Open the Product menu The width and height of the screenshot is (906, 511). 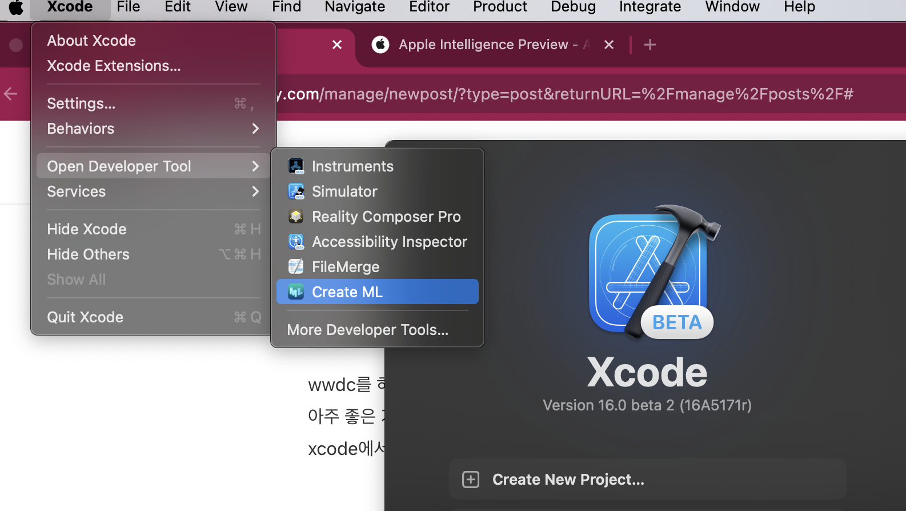click(500, 7)
